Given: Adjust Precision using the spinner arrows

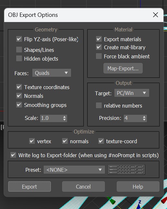Looking at the screenshot, I should (x=144, y=118).
